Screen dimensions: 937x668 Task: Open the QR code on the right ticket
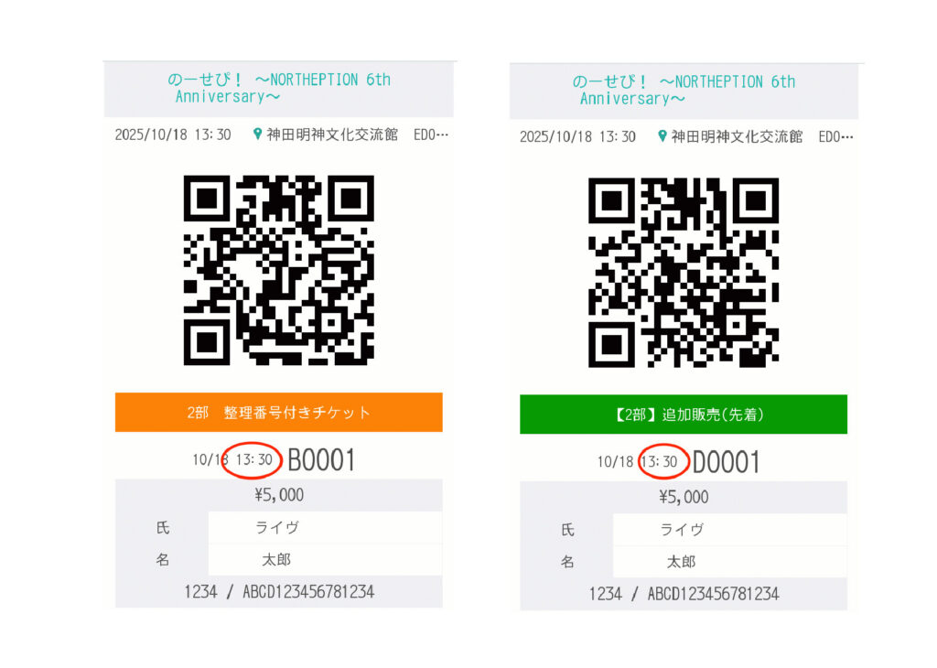[684, 273]
